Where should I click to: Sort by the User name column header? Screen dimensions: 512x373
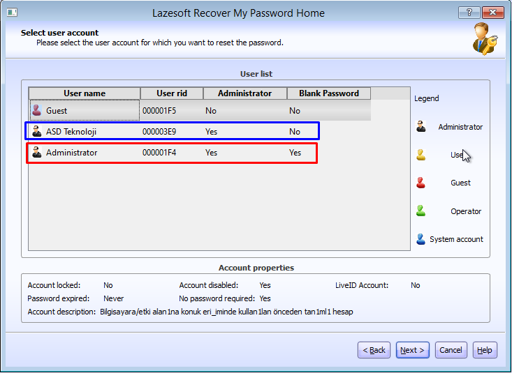pyautogui.click(x=85, y=93)
